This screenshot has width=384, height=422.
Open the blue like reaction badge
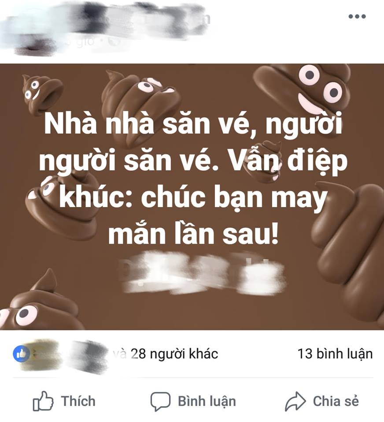point(21,354)
